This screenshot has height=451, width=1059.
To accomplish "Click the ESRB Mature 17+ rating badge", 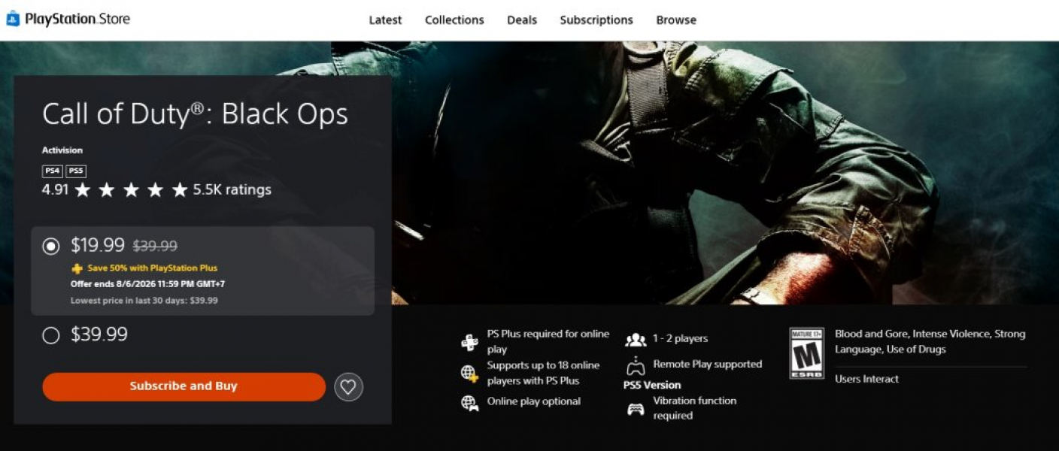I will coord(806,353).
